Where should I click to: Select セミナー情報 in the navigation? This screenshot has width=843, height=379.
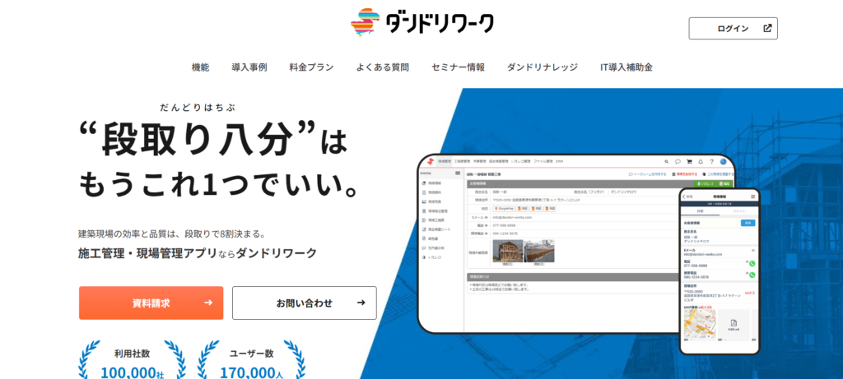[458, 67]
